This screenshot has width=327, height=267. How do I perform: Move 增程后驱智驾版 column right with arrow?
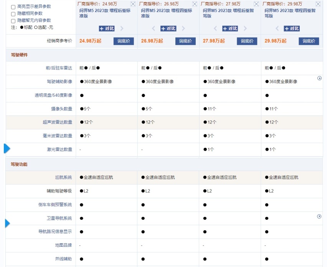coord(245,28)
